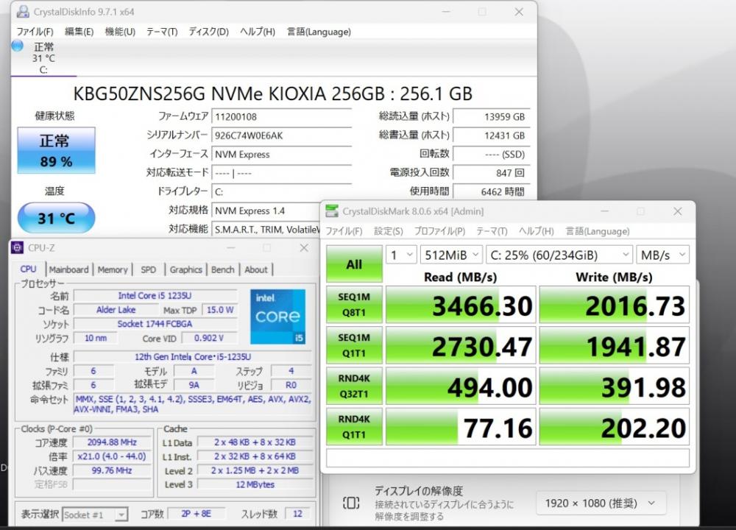Viewport: 736px width, 530px height.
Task: Switch to the Graphics tab in CPU-Z
Action: coord(186,269)
